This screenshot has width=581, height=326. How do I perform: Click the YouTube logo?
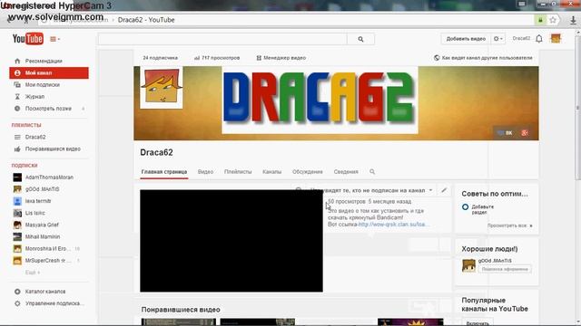coord(28,38)
